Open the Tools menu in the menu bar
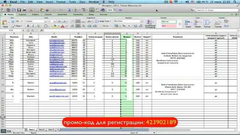 point(72,2)
